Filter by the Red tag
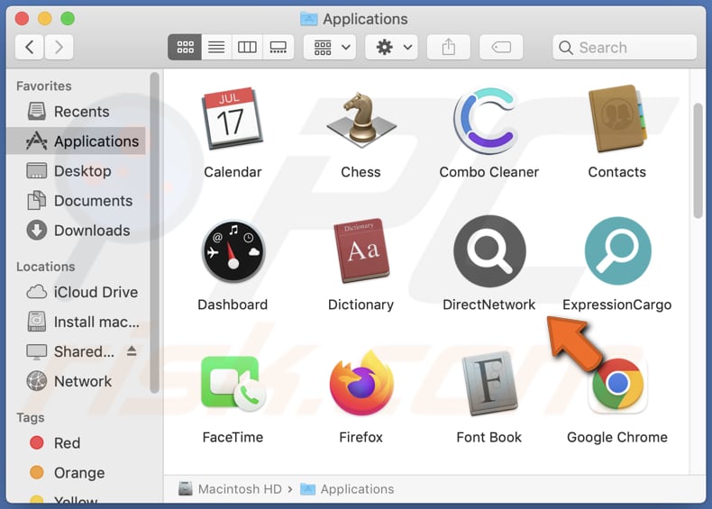Screen dimensions: 712x509 [x=76, y=442]
